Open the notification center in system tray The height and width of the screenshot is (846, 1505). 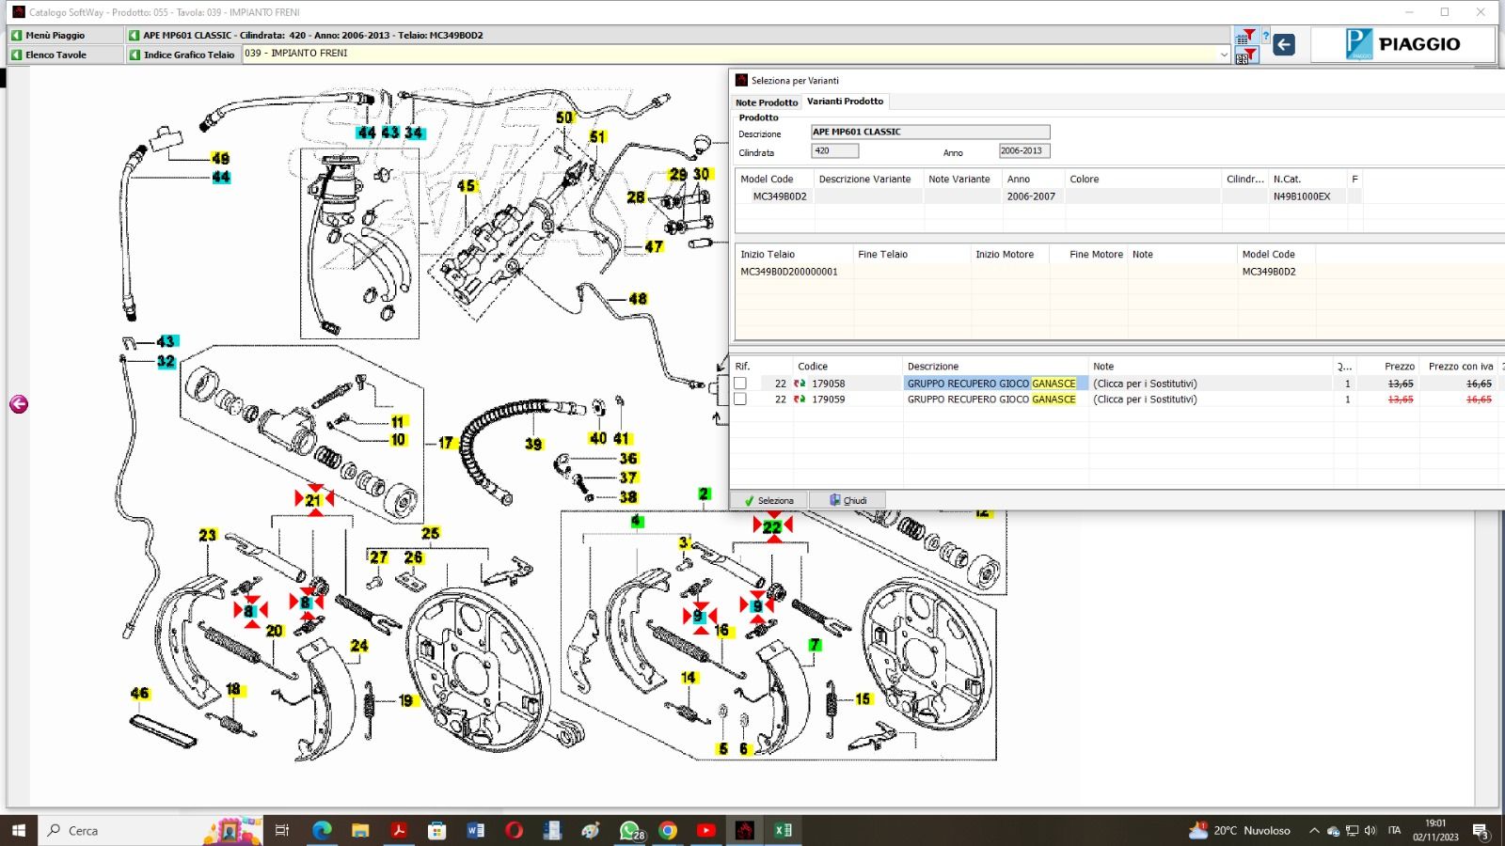(1481, 831)
